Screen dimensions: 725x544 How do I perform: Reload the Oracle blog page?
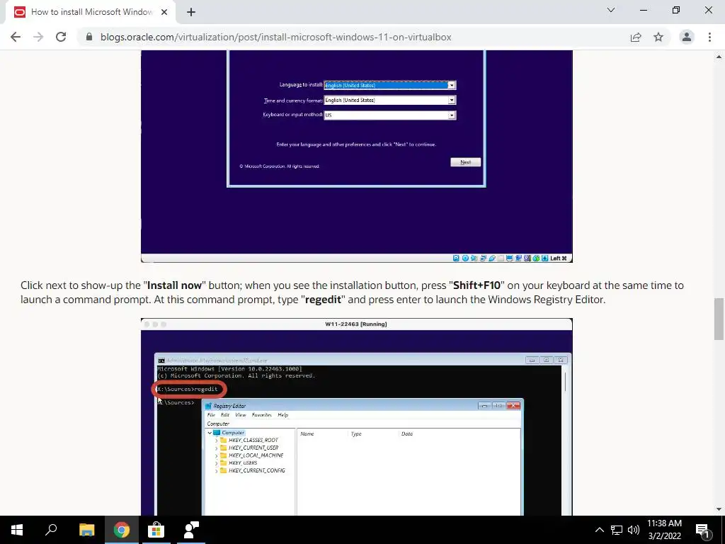(x=61, y=37)
